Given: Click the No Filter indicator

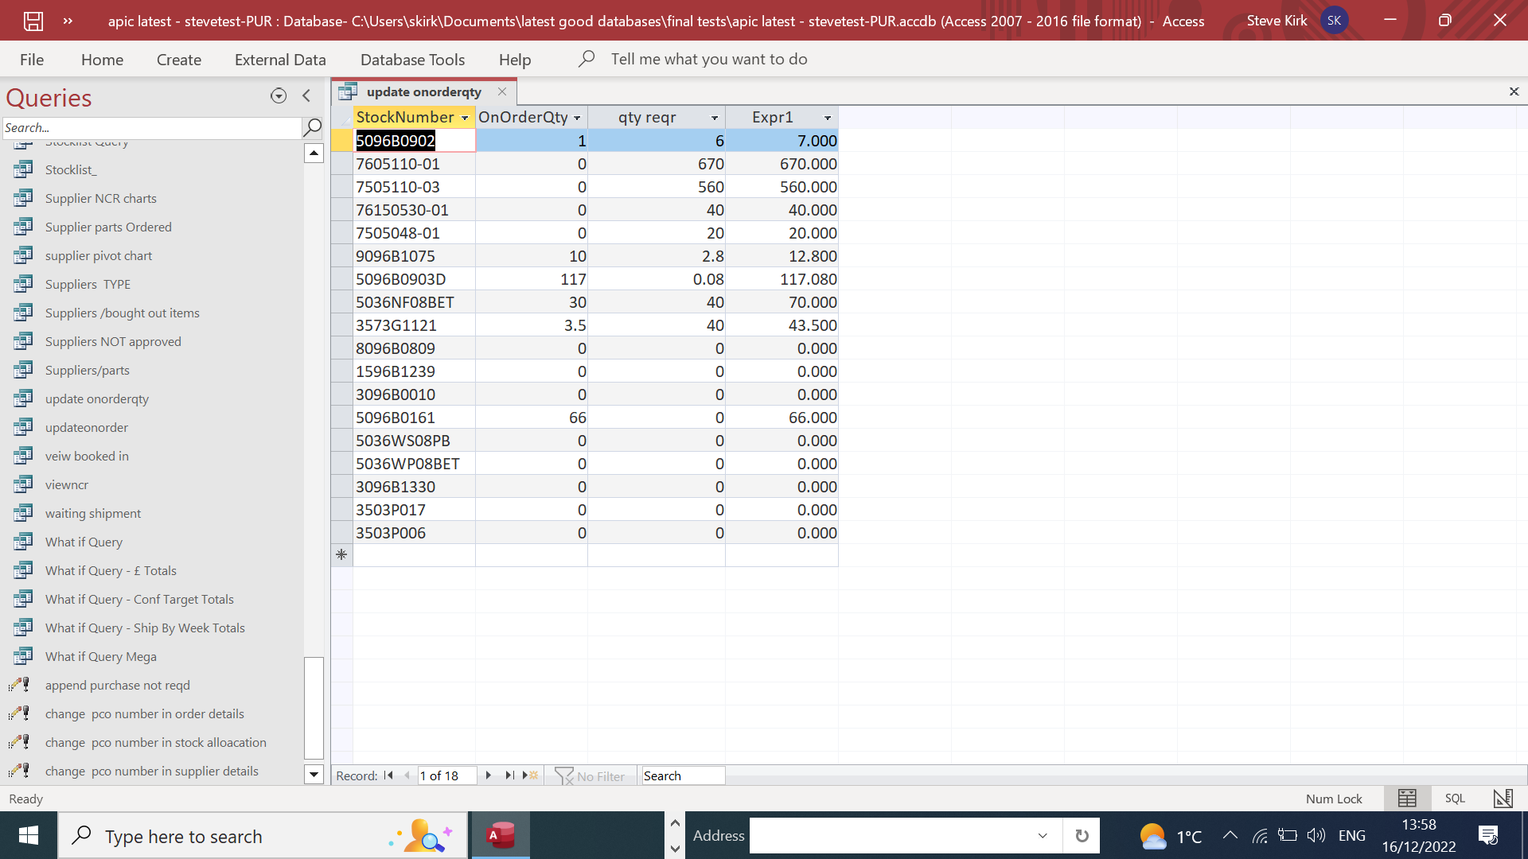Looking at the screenshot, I should point(590,775).
